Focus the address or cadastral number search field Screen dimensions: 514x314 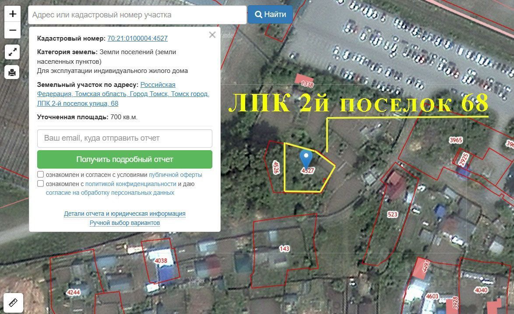pos(137,15)
